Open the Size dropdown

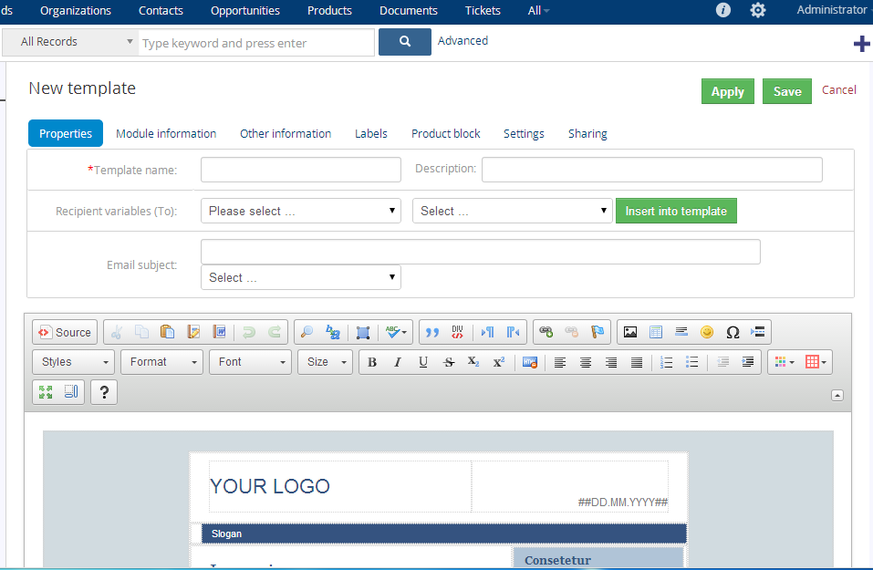tap(325, 362)
